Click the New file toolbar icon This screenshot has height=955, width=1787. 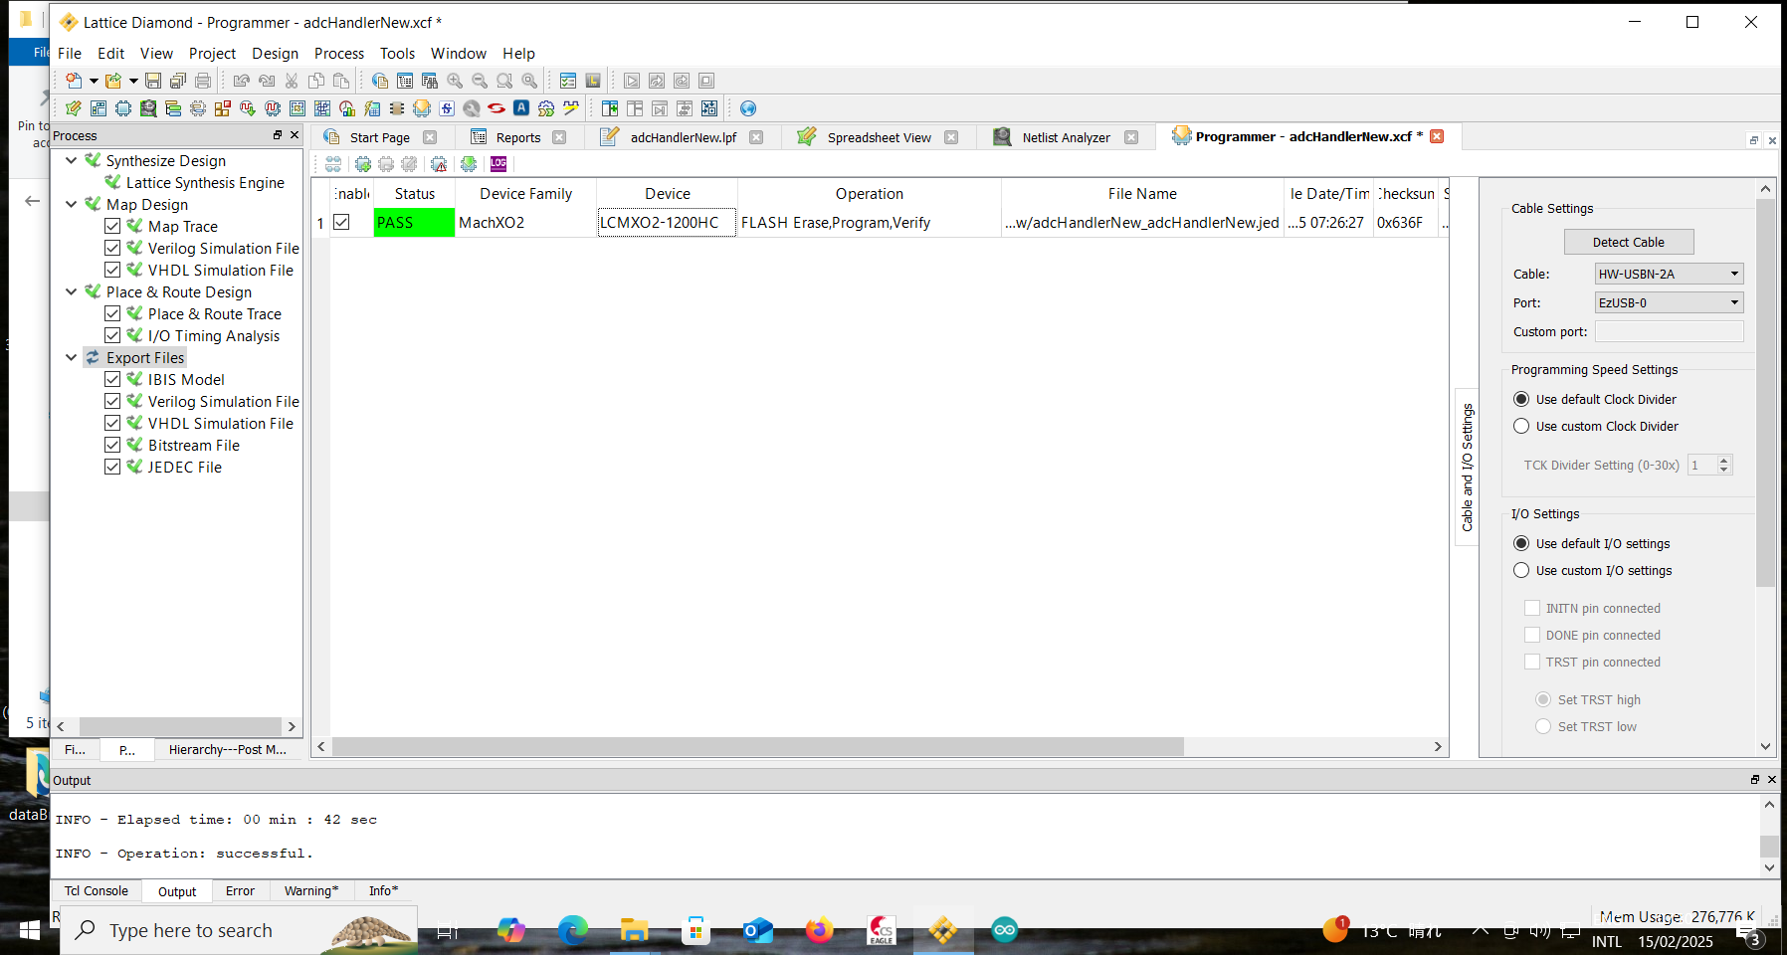point(74,81)
